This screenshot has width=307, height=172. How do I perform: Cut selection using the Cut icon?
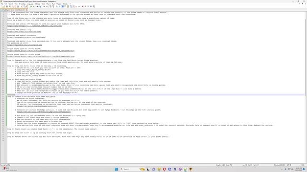[x=22, y=6]
